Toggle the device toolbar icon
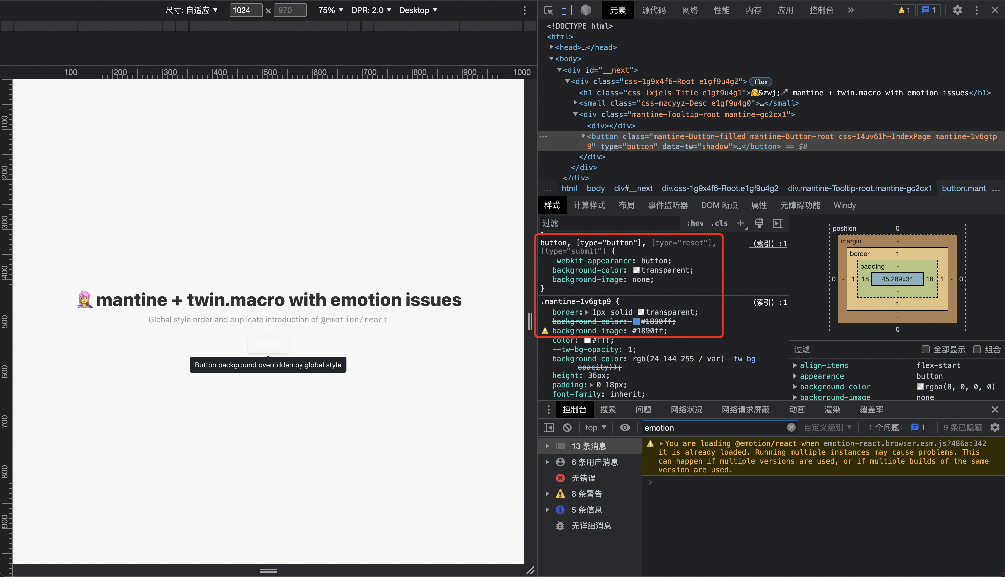Screen dimensions: 1005x577 [x=566, y=10]
